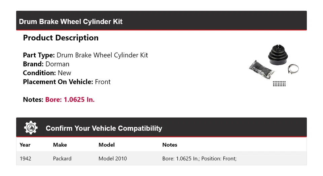
Task: Click the Condition: New line
Action: click(x=47, y=73)
